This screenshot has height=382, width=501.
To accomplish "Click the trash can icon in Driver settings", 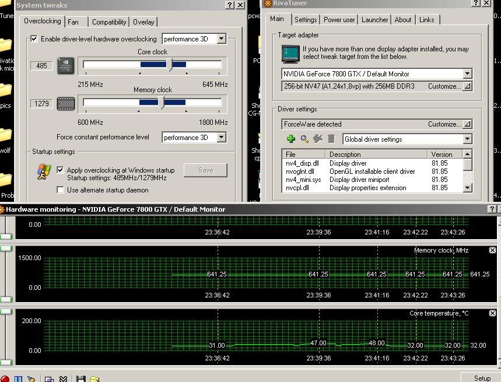I will pyautogui.click(x=331, y=139).
